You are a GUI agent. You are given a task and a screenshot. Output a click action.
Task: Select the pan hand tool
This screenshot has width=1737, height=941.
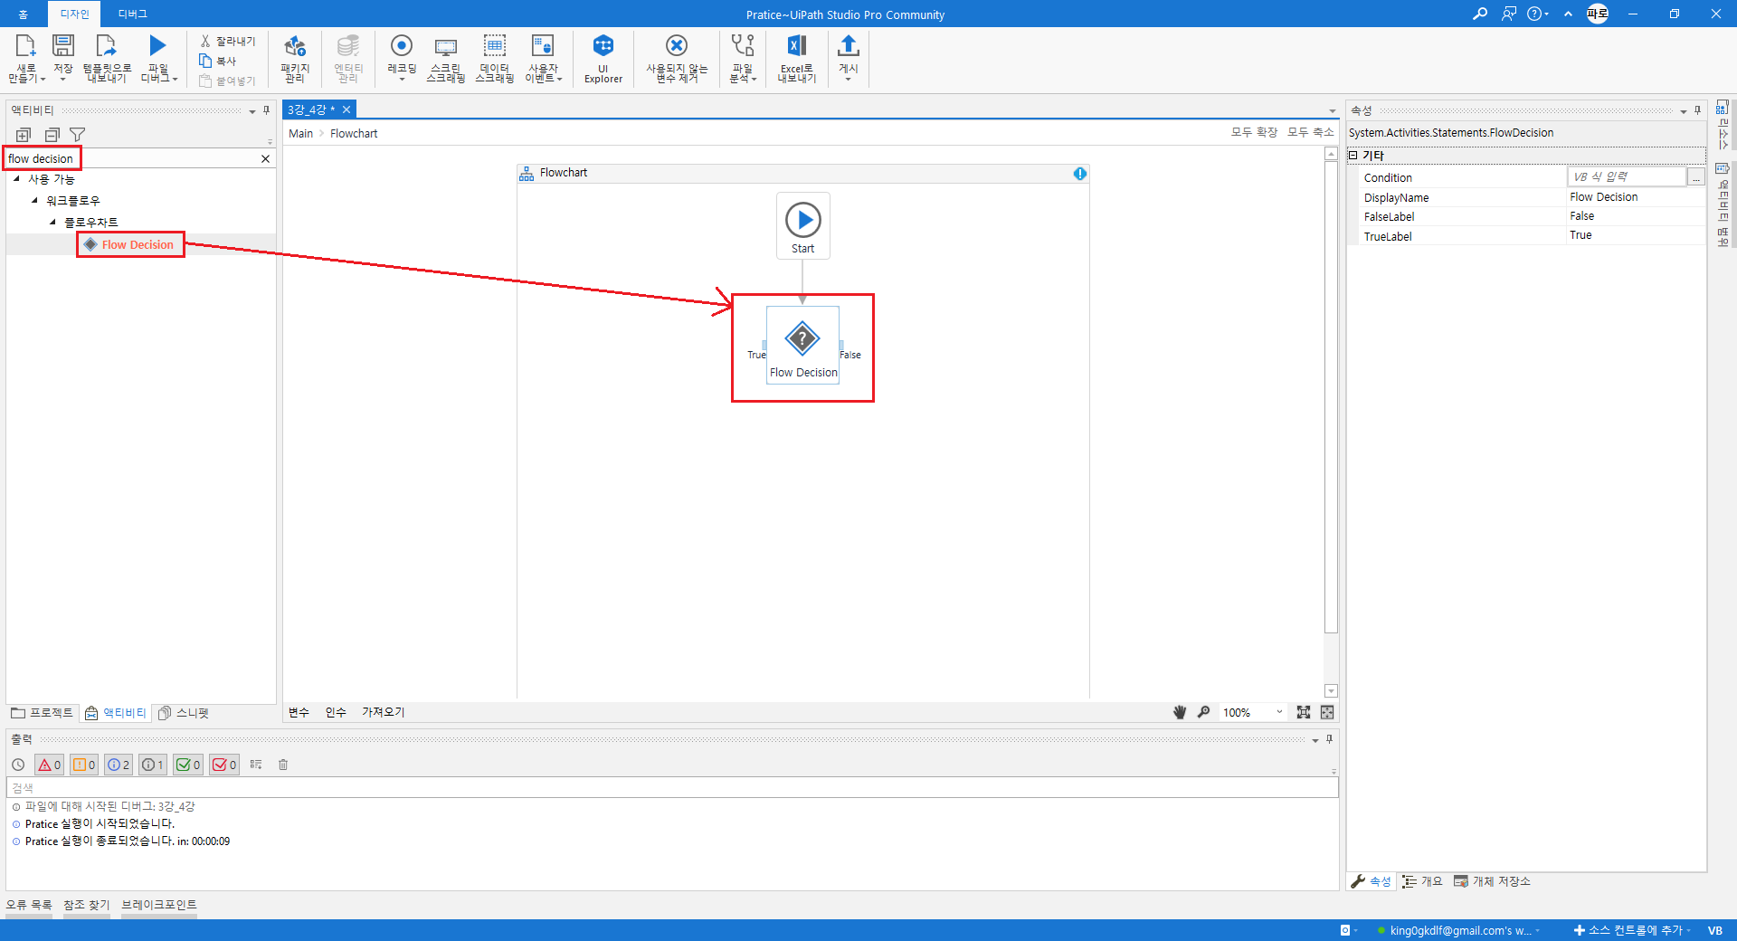(x=1180, y=712)
